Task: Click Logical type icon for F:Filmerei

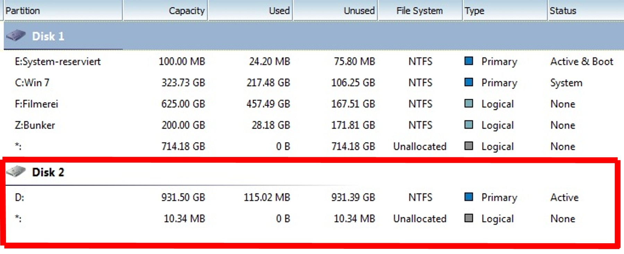Action: click(468, 103)
